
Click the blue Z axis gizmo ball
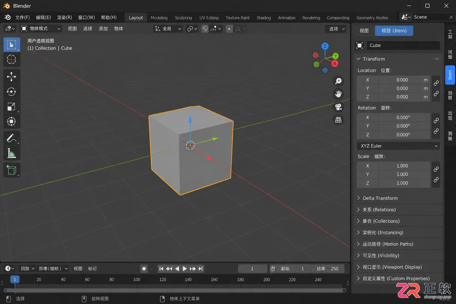325,46
